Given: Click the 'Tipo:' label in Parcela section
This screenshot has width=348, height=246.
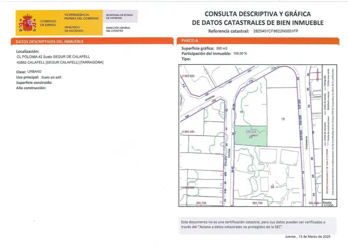Looking at the screenshot, I should [x=186, y=59].
